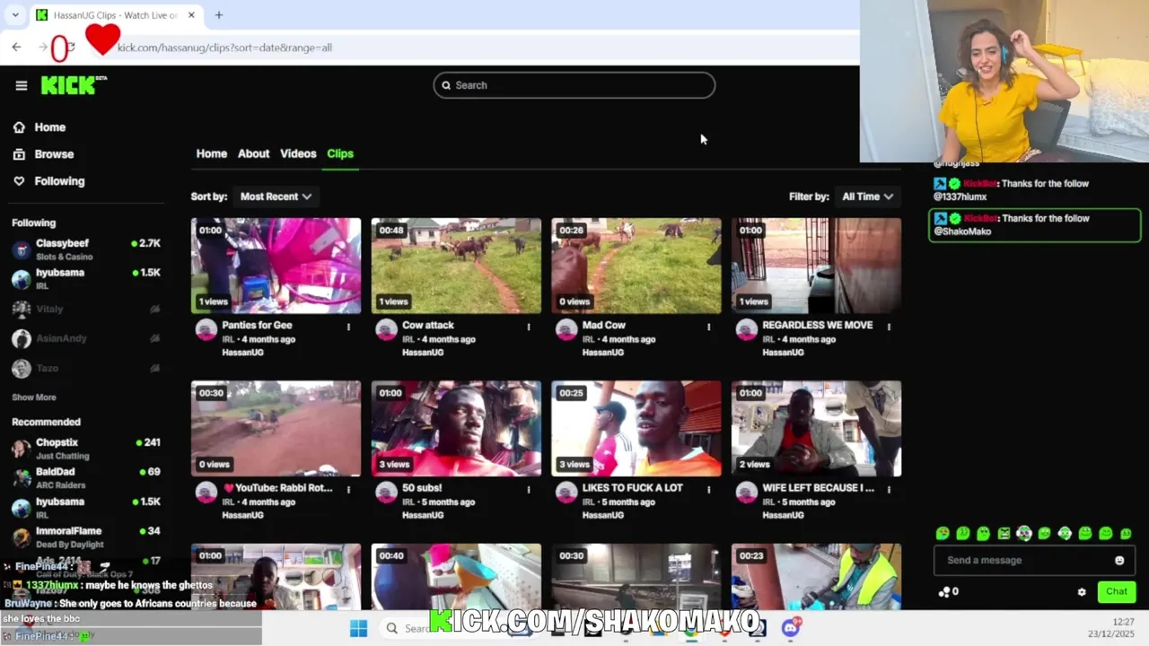This screenshot has width=1149, height=646.
Task: Play the Panties for Gee clip thumbnail
Action: tap(276, 266)
